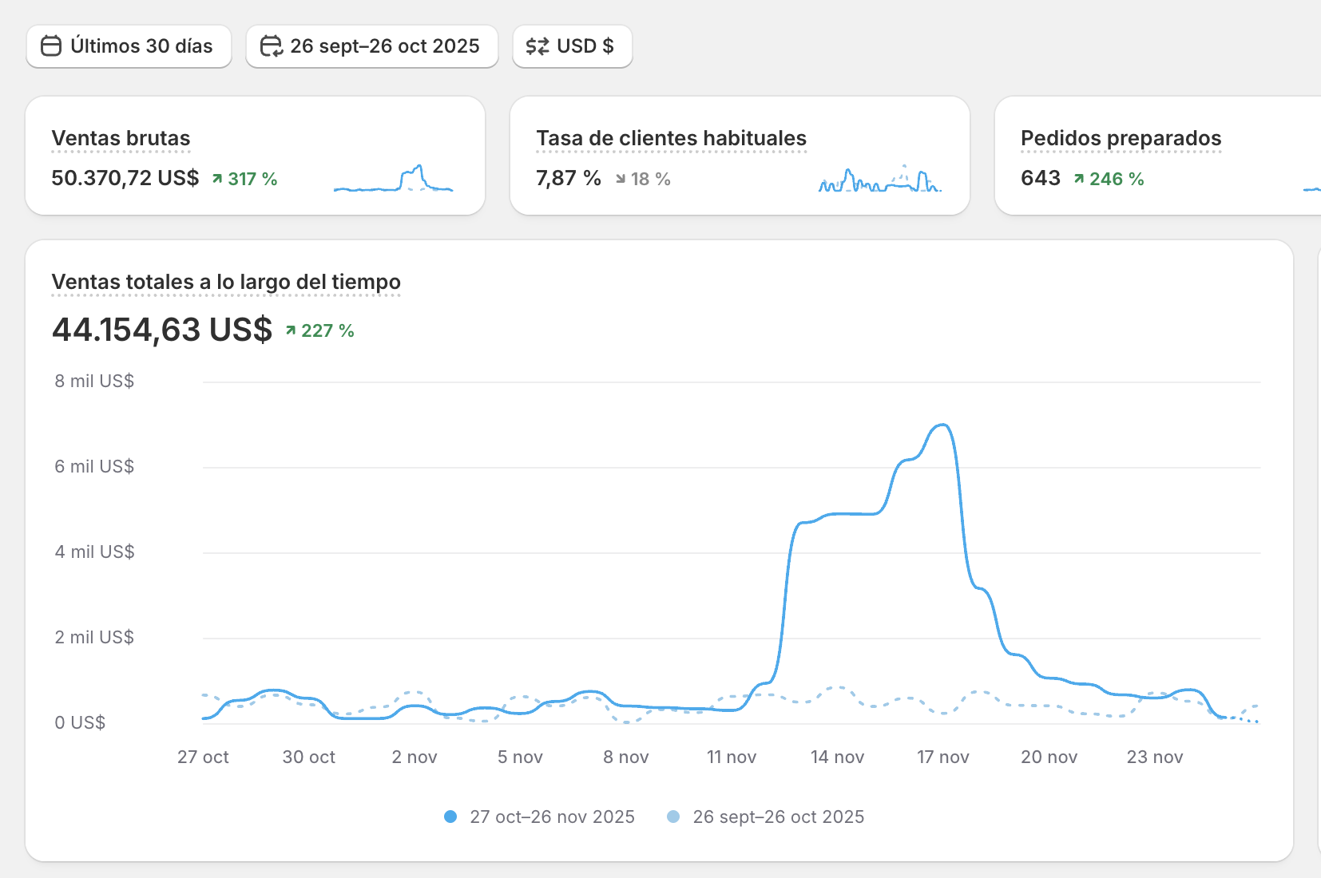Screen dimensions: 1321x878
Task: Open the Últimos 30 días date range picker
Action: (129, 46)
